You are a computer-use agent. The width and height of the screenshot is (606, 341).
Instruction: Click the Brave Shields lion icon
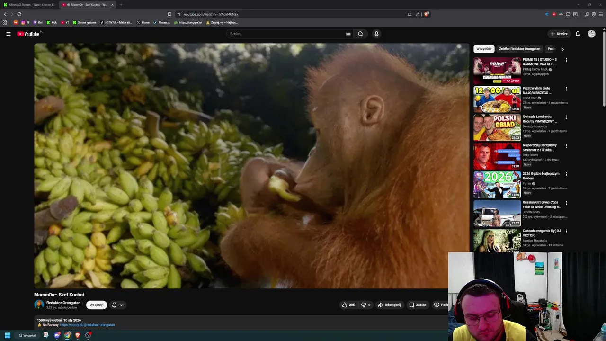click(427, 14)
